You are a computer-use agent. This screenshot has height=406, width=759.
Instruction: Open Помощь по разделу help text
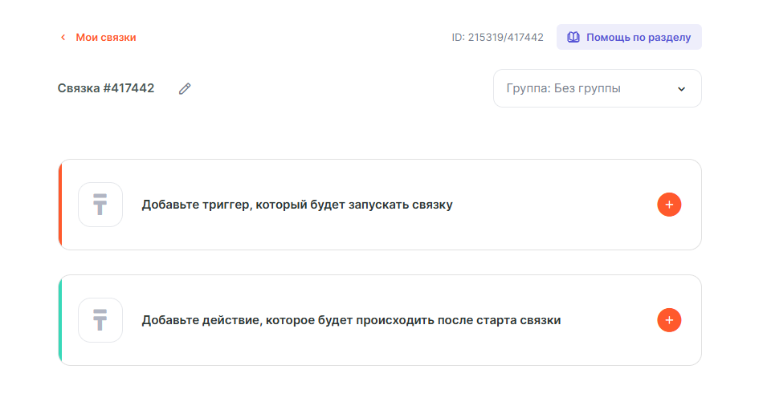(638, 38)
